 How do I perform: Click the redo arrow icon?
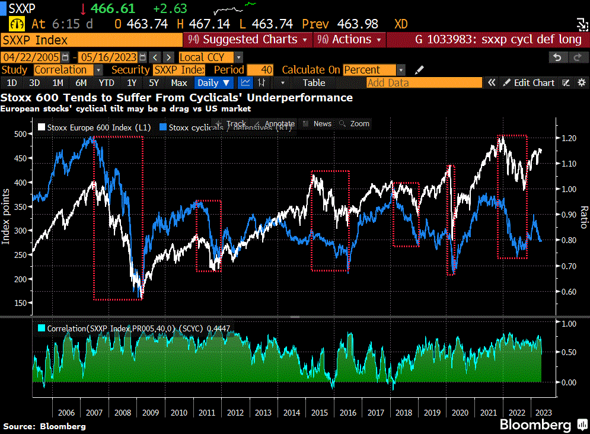[578, 58]
